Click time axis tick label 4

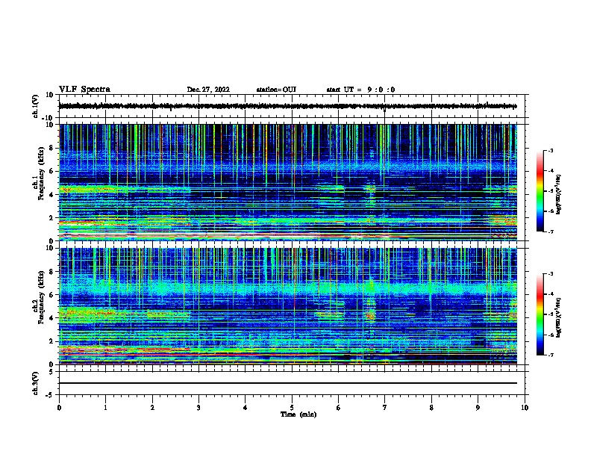(246, 408)
